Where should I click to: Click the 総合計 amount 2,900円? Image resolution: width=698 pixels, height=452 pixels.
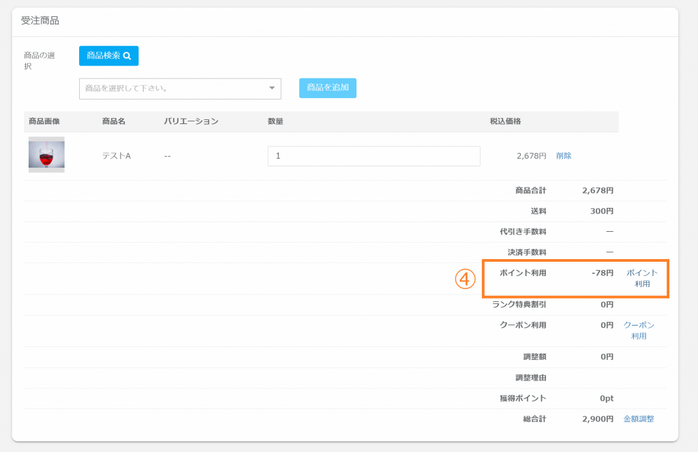(598, 419)
